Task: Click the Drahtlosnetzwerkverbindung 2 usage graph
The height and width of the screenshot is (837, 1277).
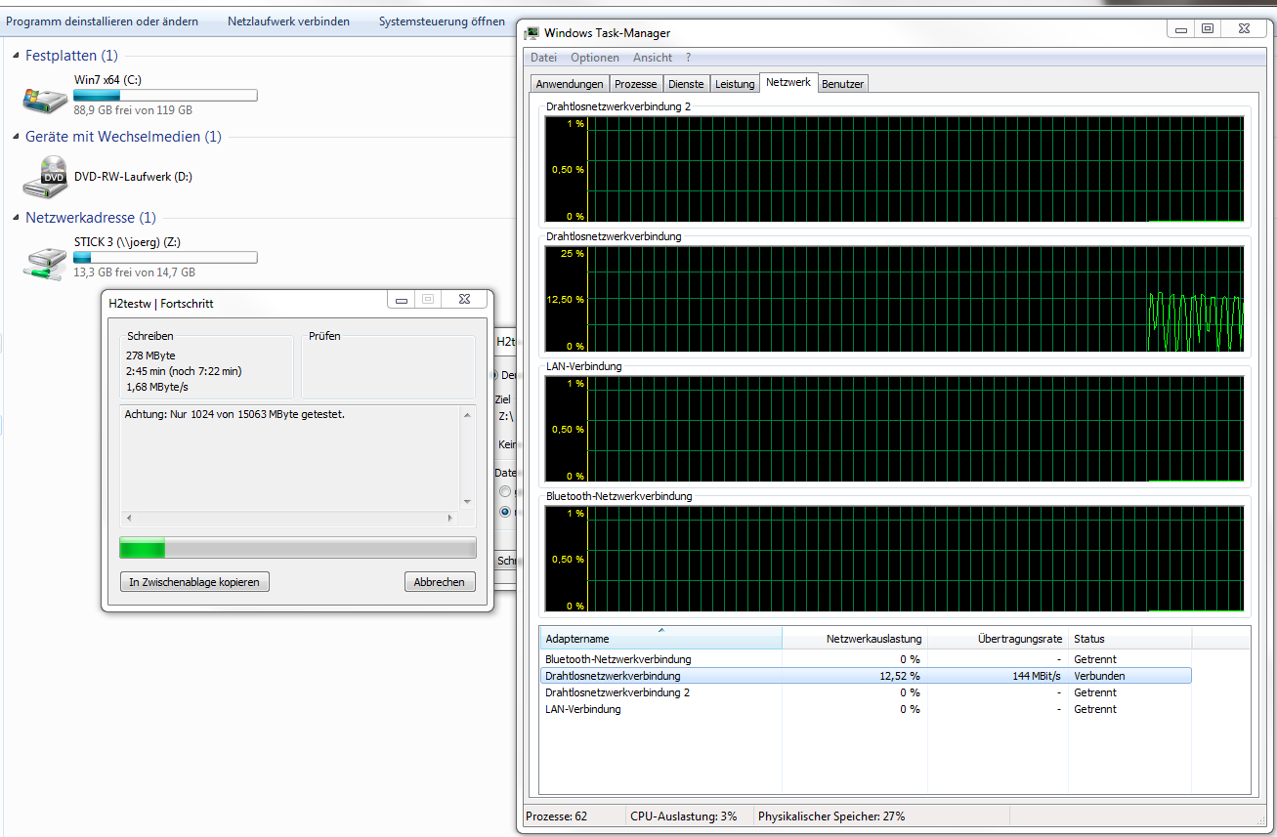Action: coord(896,169)
